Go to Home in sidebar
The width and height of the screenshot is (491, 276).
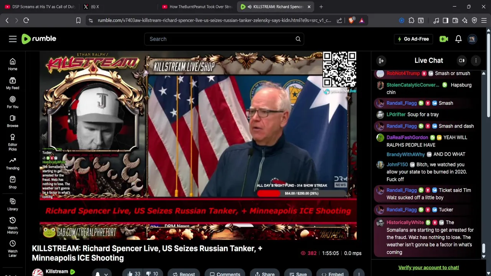tap(13, 64)
